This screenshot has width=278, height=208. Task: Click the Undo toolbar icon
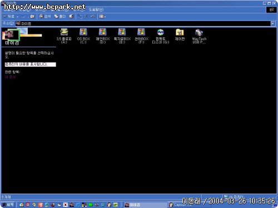click(x=93, y=17)
